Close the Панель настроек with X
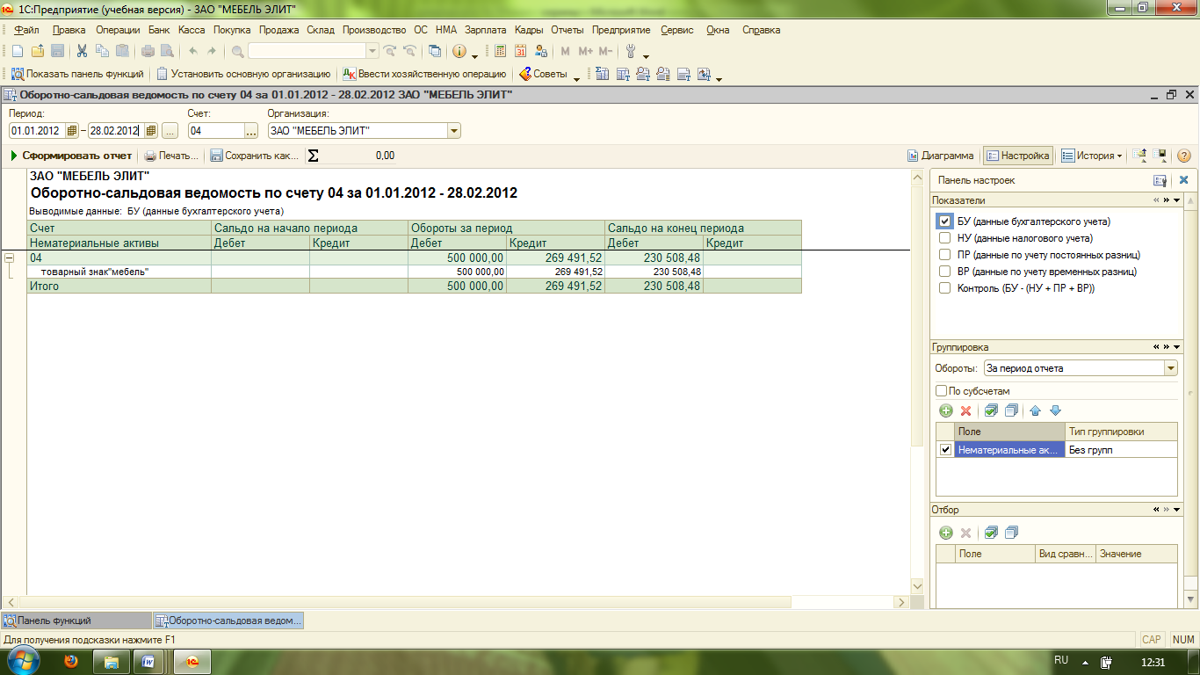Viewport: 1200px width, 675px height. [1183, 180]
